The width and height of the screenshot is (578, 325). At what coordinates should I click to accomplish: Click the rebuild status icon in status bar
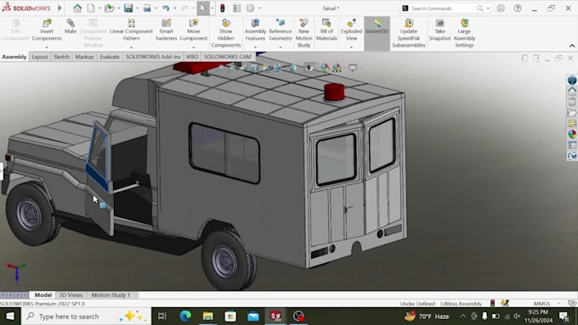pyautogui.click(x=492, y=303)
